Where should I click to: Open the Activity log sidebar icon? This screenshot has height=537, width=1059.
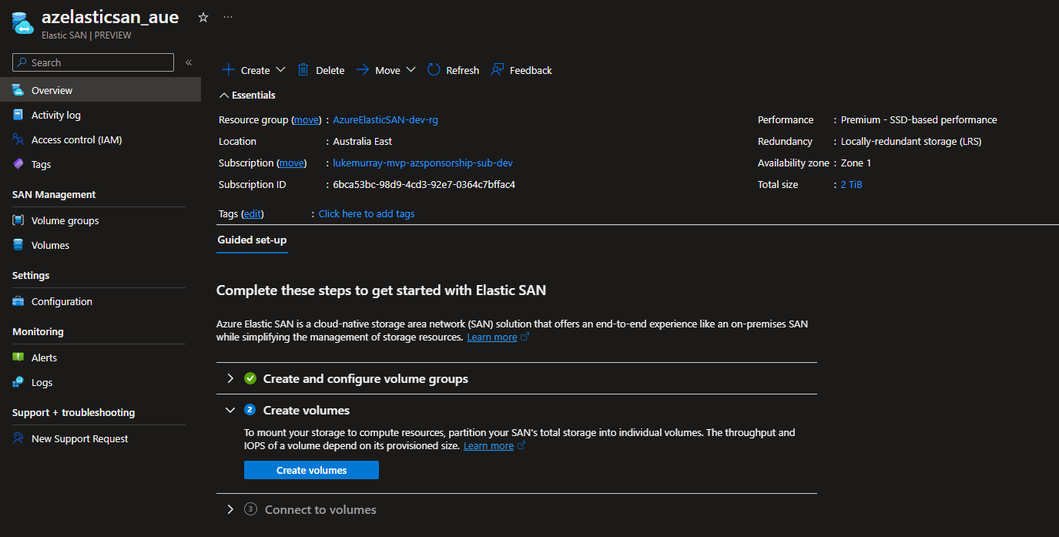tap(18, 114)
